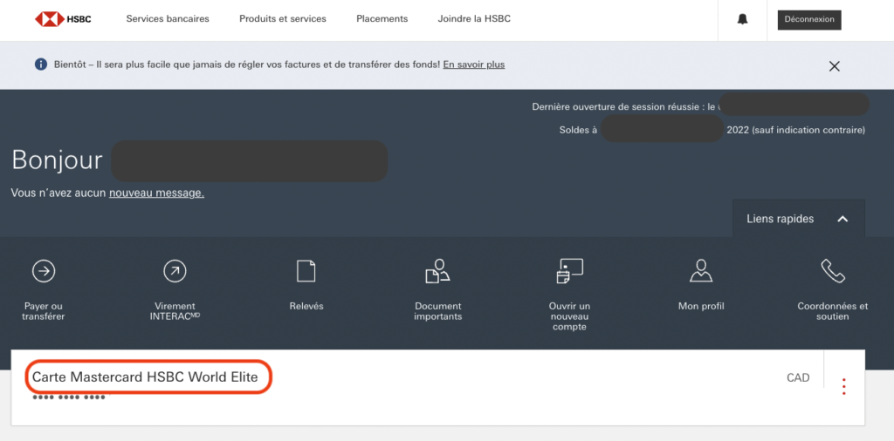Screen dimensions: 894x441
Task: Click the Document importants icon
Action: 437,271
